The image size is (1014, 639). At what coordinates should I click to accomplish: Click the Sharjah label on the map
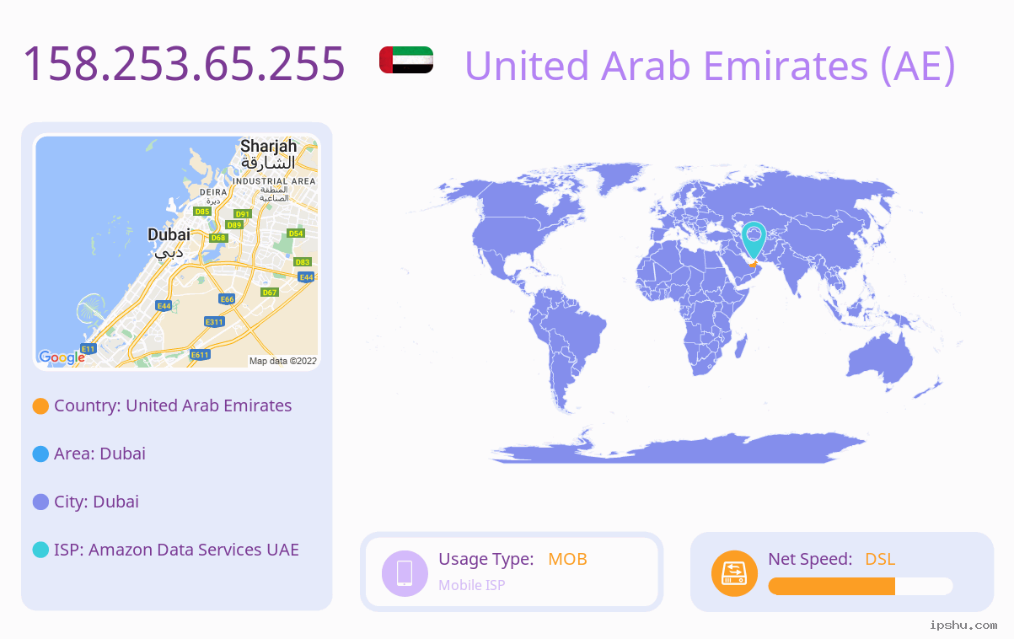[x=269, y=146]
